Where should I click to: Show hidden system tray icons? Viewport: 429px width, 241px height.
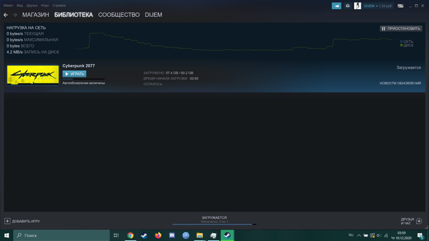tap(359, 235)
